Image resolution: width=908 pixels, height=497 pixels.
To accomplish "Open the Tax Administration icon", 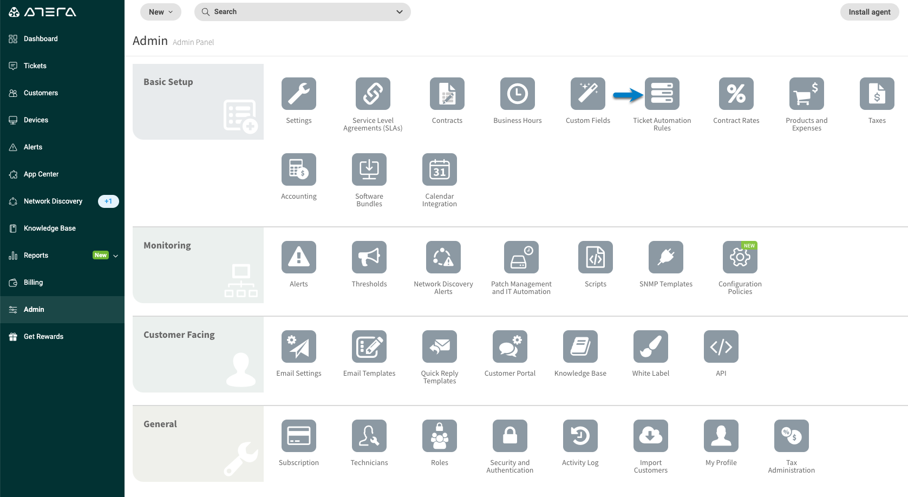I will 792,436.
